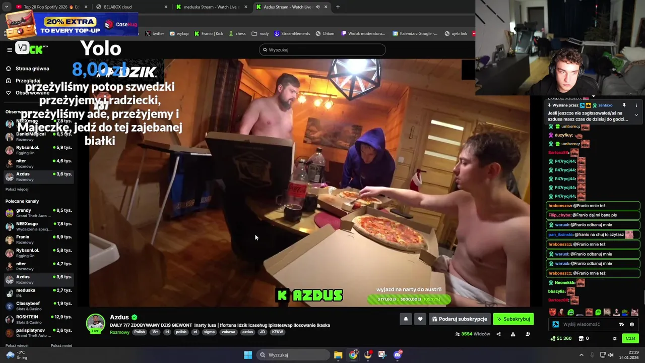Click the share stream icon
This screenshot has width=645, height=363.
[498, 334]
